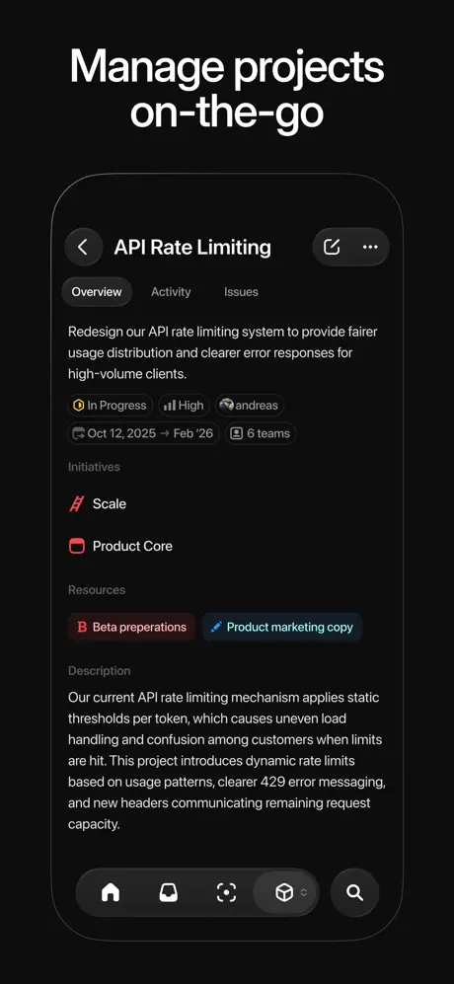Open the Beta preperations resource
454x984 pixels.
(132, 627)
